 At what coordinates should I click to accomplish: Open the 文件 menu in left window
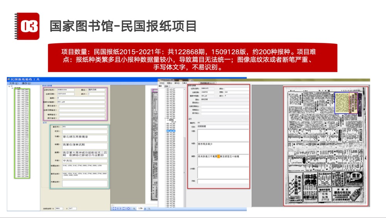pos(14,83)
